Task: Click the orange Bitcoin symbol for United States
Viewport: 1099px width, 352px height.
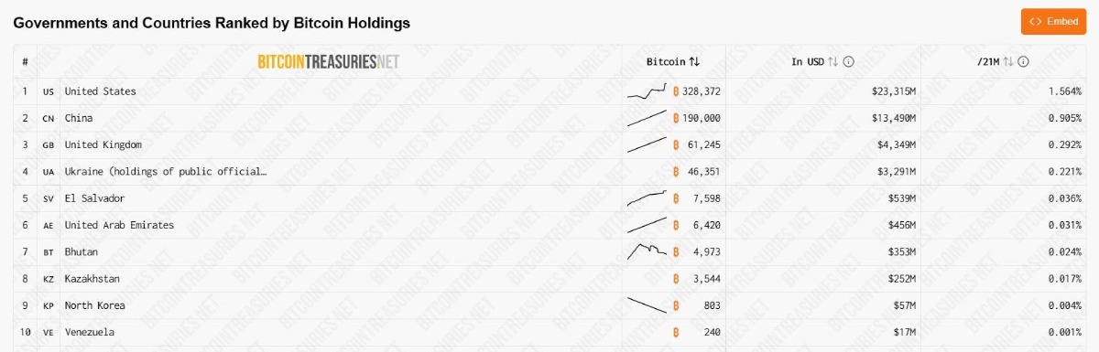Action: tap(676, 91)
